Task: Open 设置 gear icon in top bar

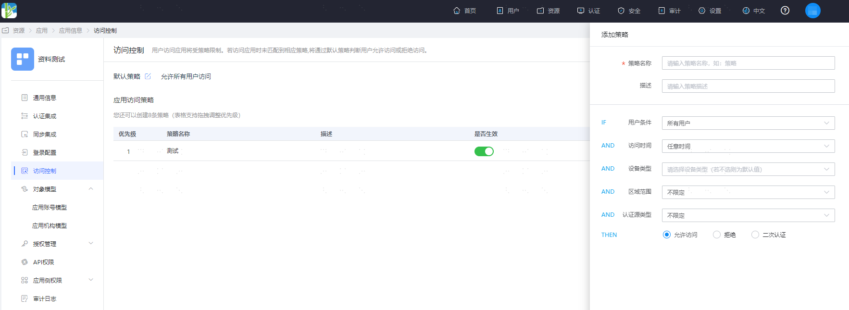Action: 702,11
